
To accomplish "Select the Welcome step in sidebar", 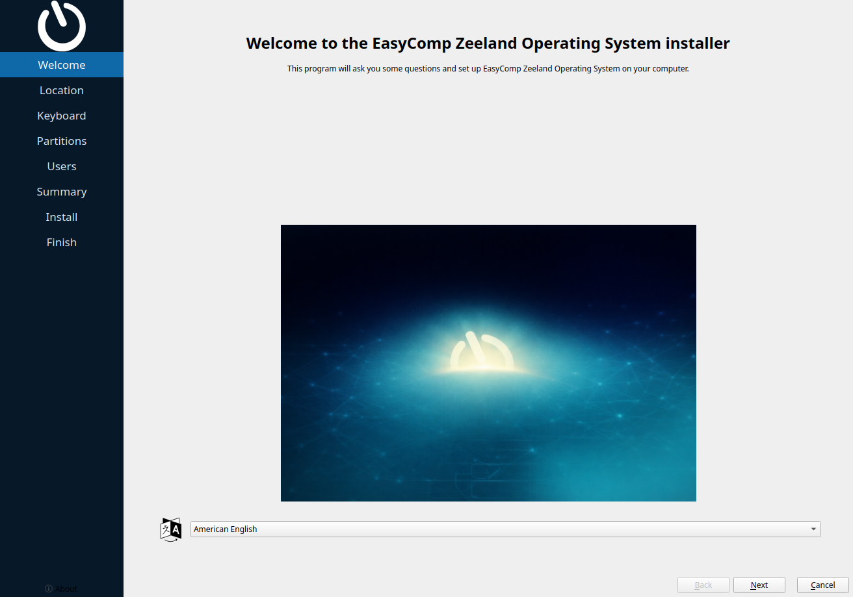I will coord(62,65).
